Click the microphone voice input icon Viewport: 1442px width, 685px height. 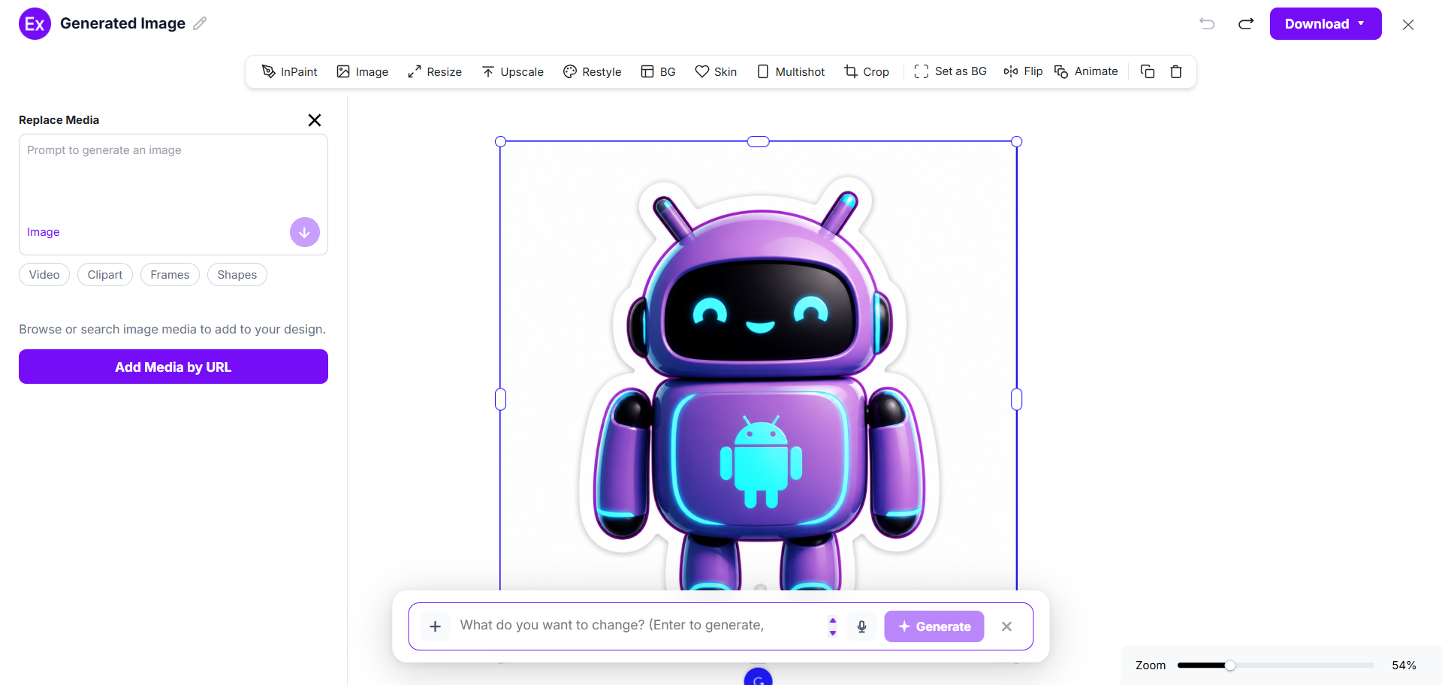(x=862, y=626)
